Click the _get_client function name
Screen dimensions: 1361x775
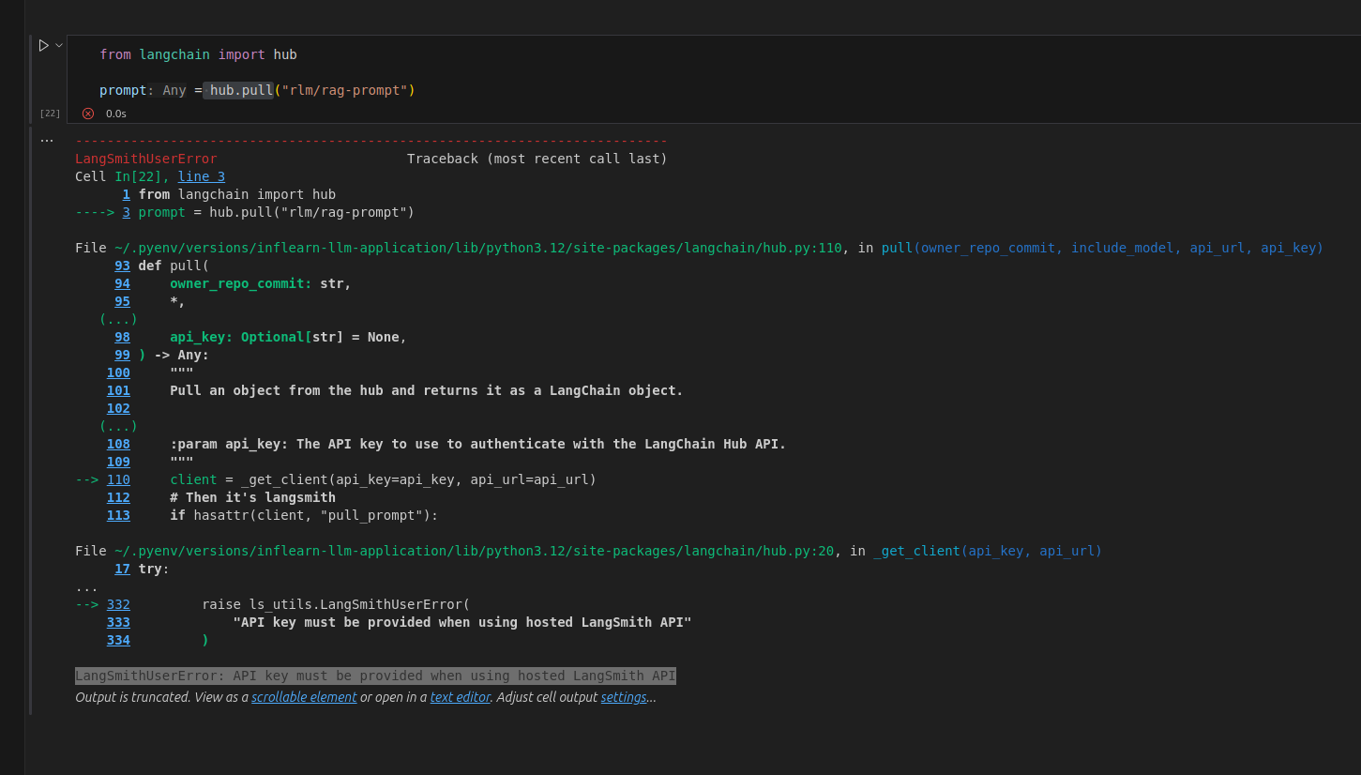pyautogui.click(x=916, y=551)
